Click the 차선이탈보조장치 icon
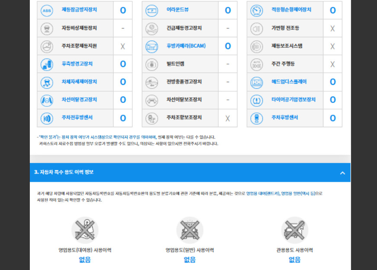This screenshot has width=377, height=270. [x=152, y=100]
